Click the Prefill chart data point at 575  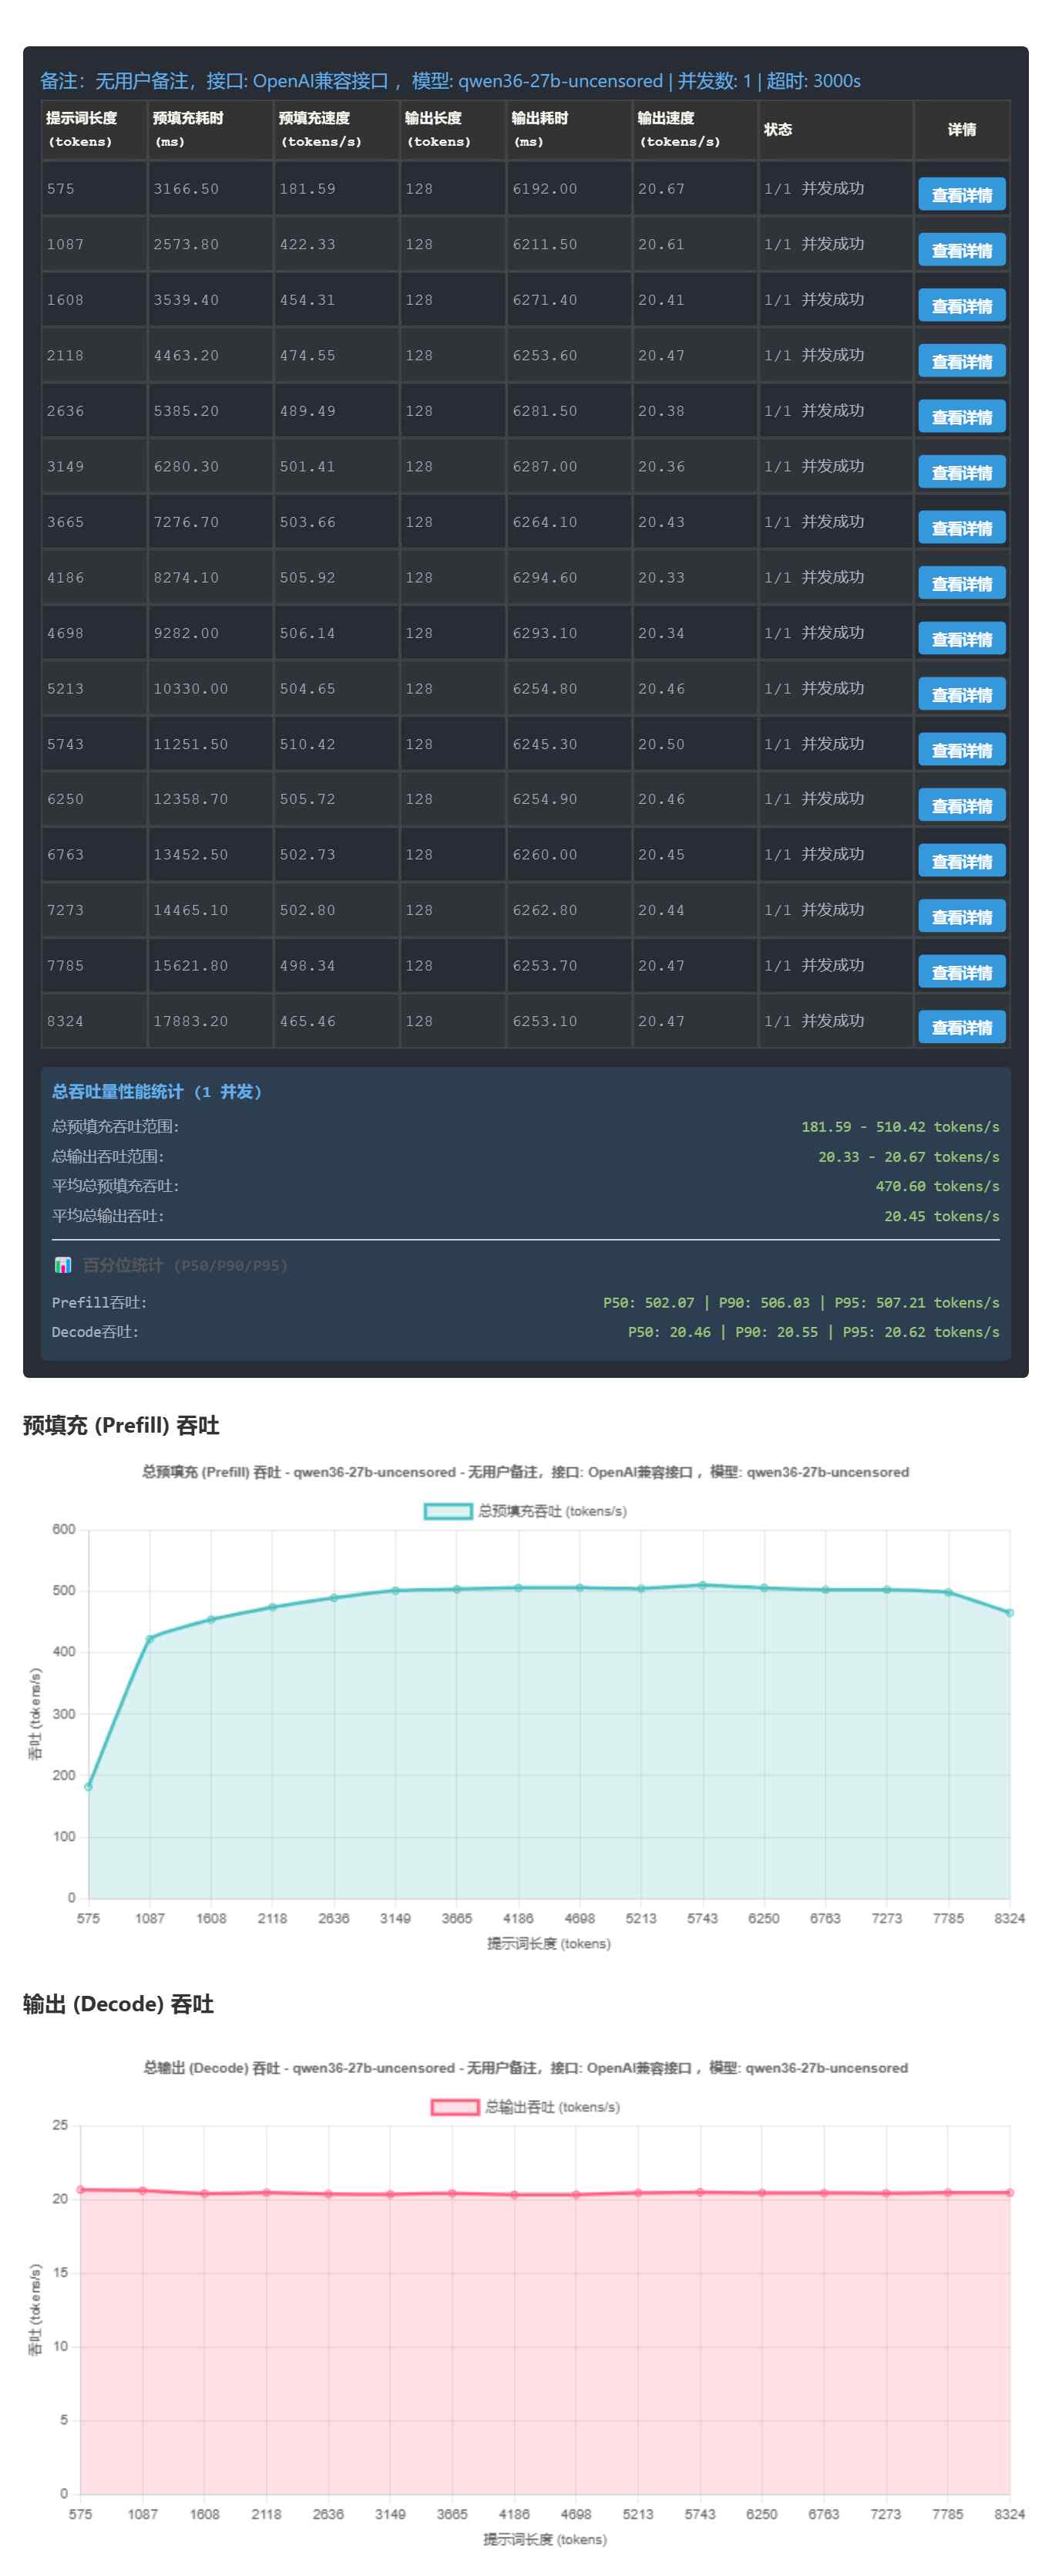pyautogui.click(x=88, y=1787)
